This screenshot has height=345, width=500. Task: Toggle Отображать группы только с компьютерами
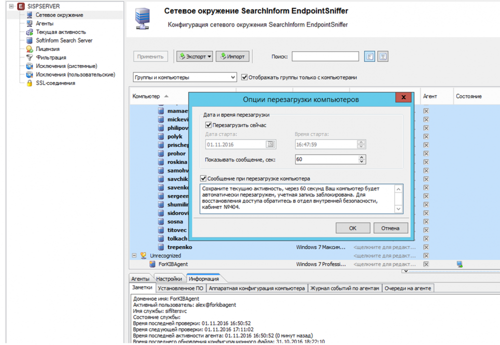tap(244, 77)
